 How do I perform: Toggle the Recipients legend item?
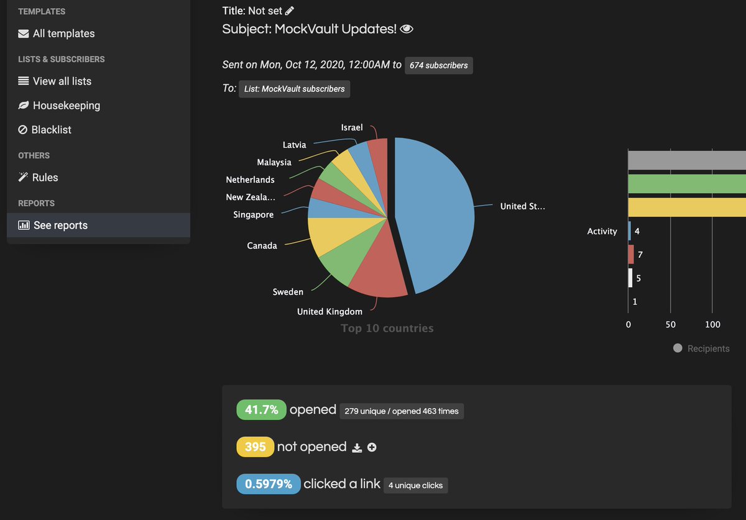pos(701,349)
